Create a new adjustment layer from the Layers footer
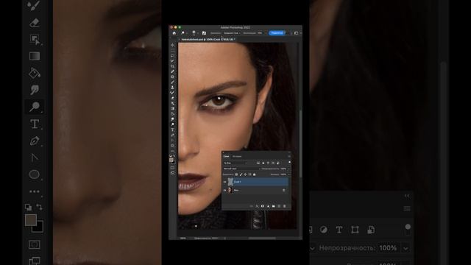Screen dimensions: 471x265 [x=268, y=206]
